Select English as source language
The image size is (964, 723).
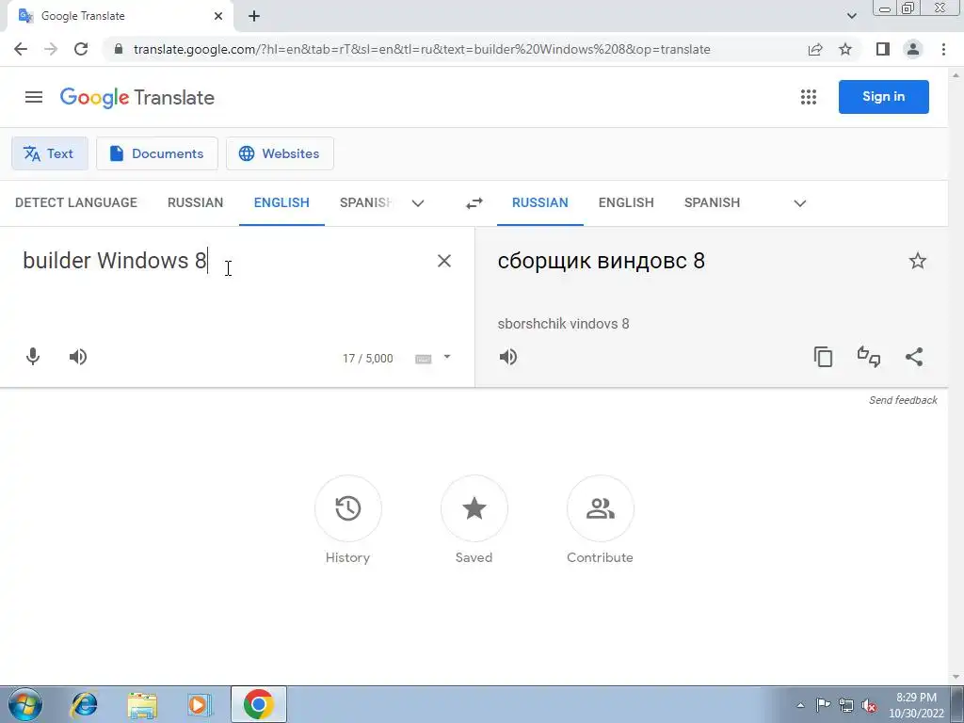tap(281, 203)
